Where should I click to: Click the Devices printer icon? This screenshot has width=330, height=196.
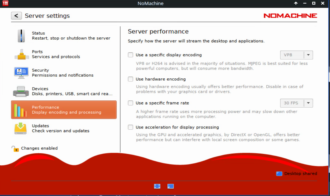coord(21,91)
